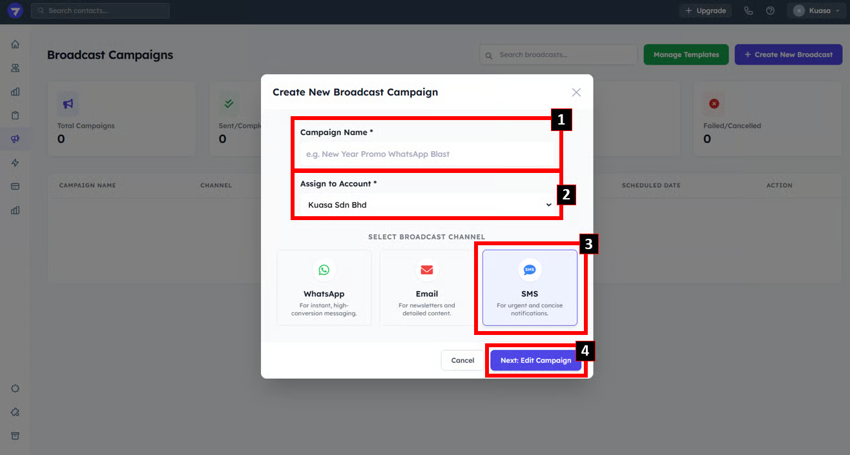This screenshot has height=455, width=850.
Task: Select WhatsApp as the broadcast channel
Action: click(324, 287)
